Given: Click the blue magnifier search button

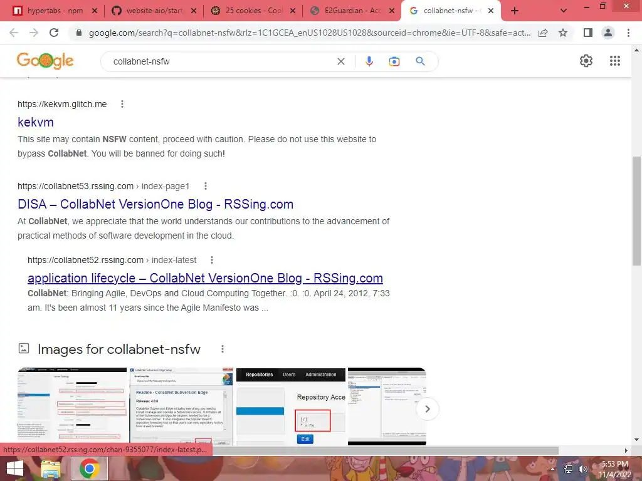Looking at the screenshot, I should 420,61.
